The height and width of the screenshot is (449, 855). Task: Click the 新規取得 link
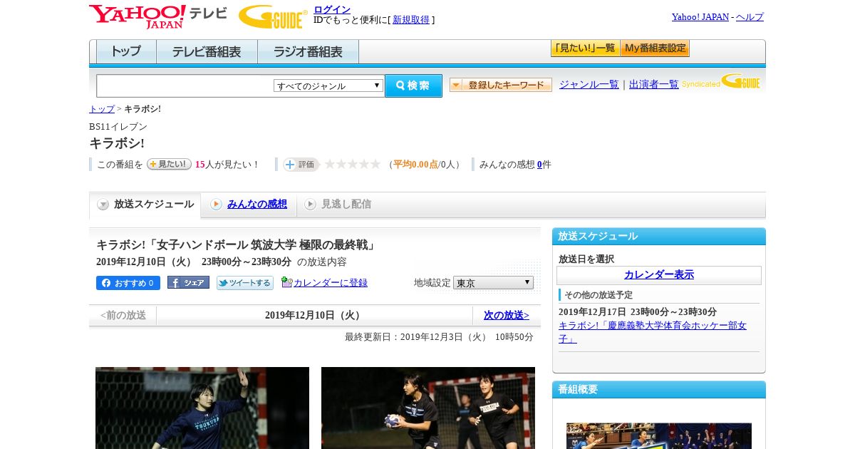(x=411, y=20)
